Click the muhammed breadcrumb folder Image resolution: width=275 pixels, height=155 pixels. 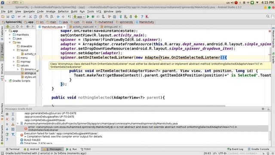tap(104, 22)
